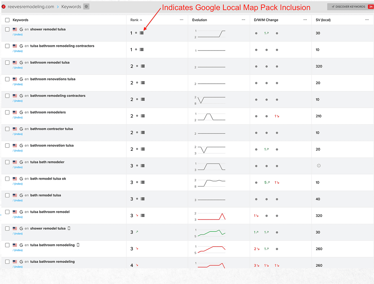Click the D/W/M Change column header

tap(266, 20)
